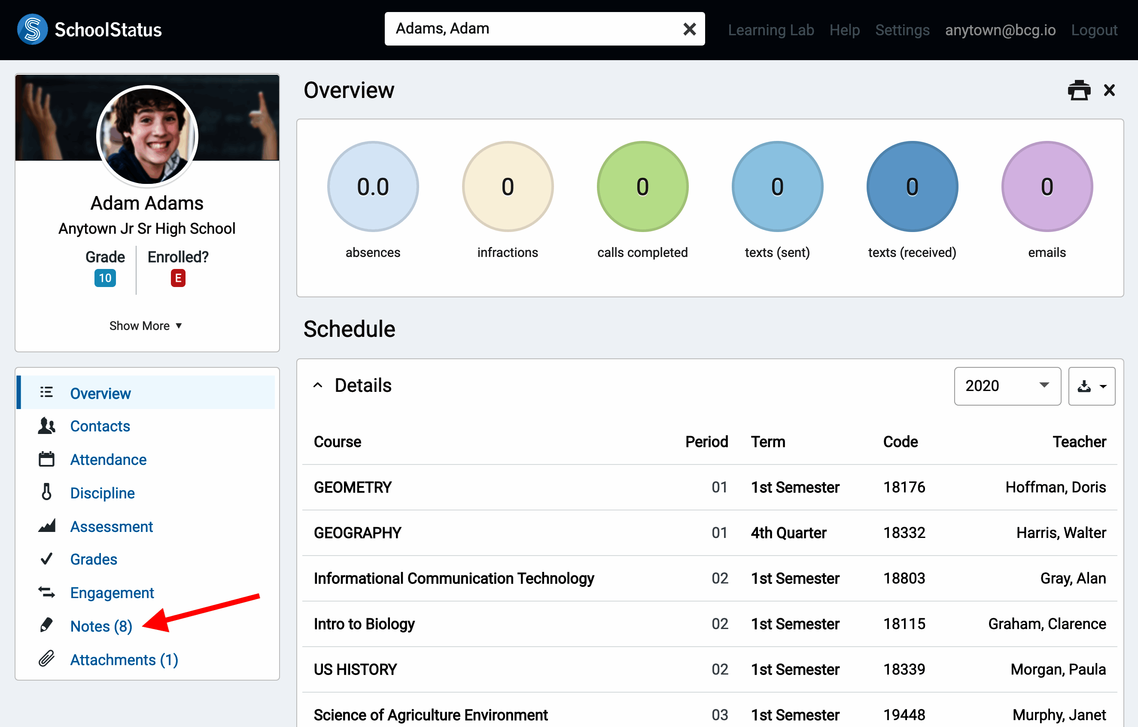Click the Logout link
Viewport: 1138px width, 727px height.
tap(1094, 30)
